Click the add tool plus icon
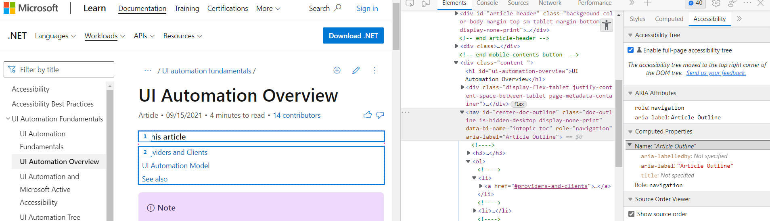770x221 pixels. (x=647, y=3)
